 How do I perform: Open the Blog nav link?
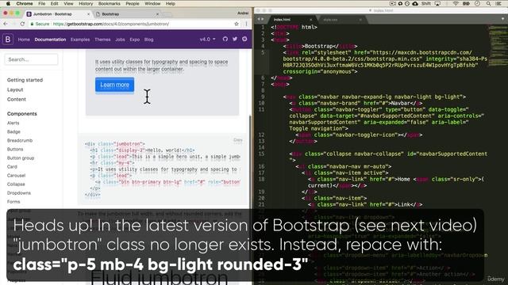[x=148, y=40]
